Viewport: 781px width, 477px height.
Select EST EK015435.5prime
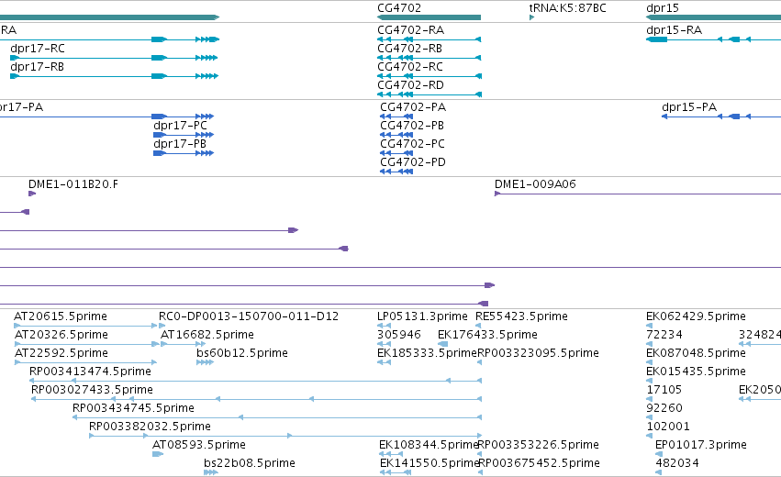(x=696, y=372)
